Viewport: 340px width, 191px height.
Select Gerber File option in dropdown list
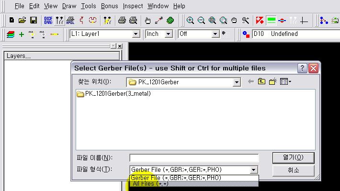(194, 178)
